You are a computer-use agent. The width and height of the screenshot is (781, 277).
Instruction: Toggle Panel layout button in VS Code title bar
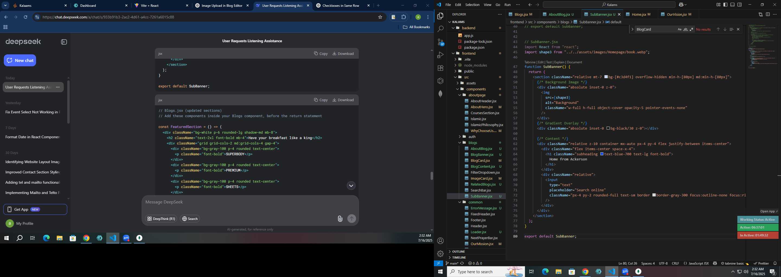coord(732,5)
